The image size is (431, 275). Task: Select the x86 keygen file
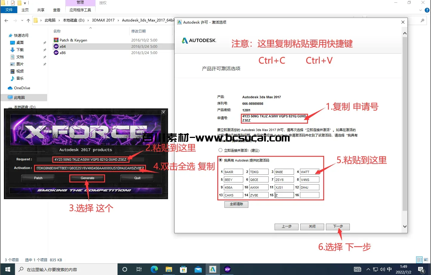(x=62, y=53)
